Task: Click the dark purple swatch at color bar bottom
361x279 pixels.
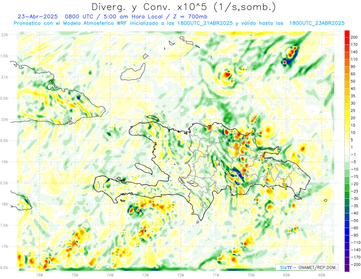Action: 347,268
